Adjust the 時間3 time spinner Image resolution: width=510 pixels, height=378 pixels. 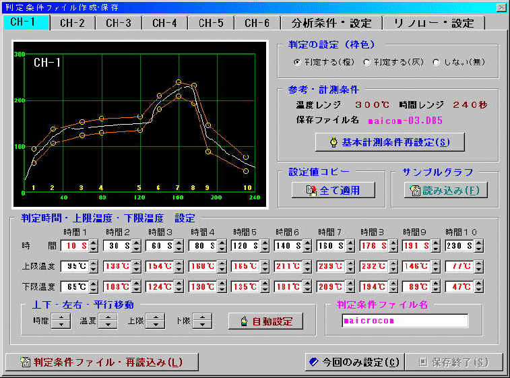[179, 246]
